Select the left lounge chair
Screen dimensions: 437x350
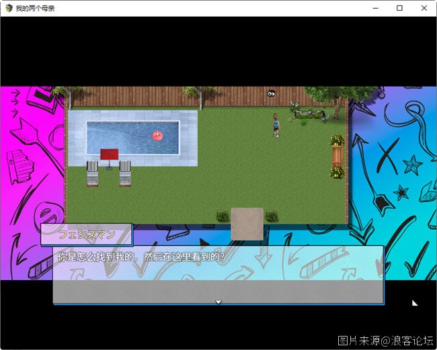tap(92, 173)
